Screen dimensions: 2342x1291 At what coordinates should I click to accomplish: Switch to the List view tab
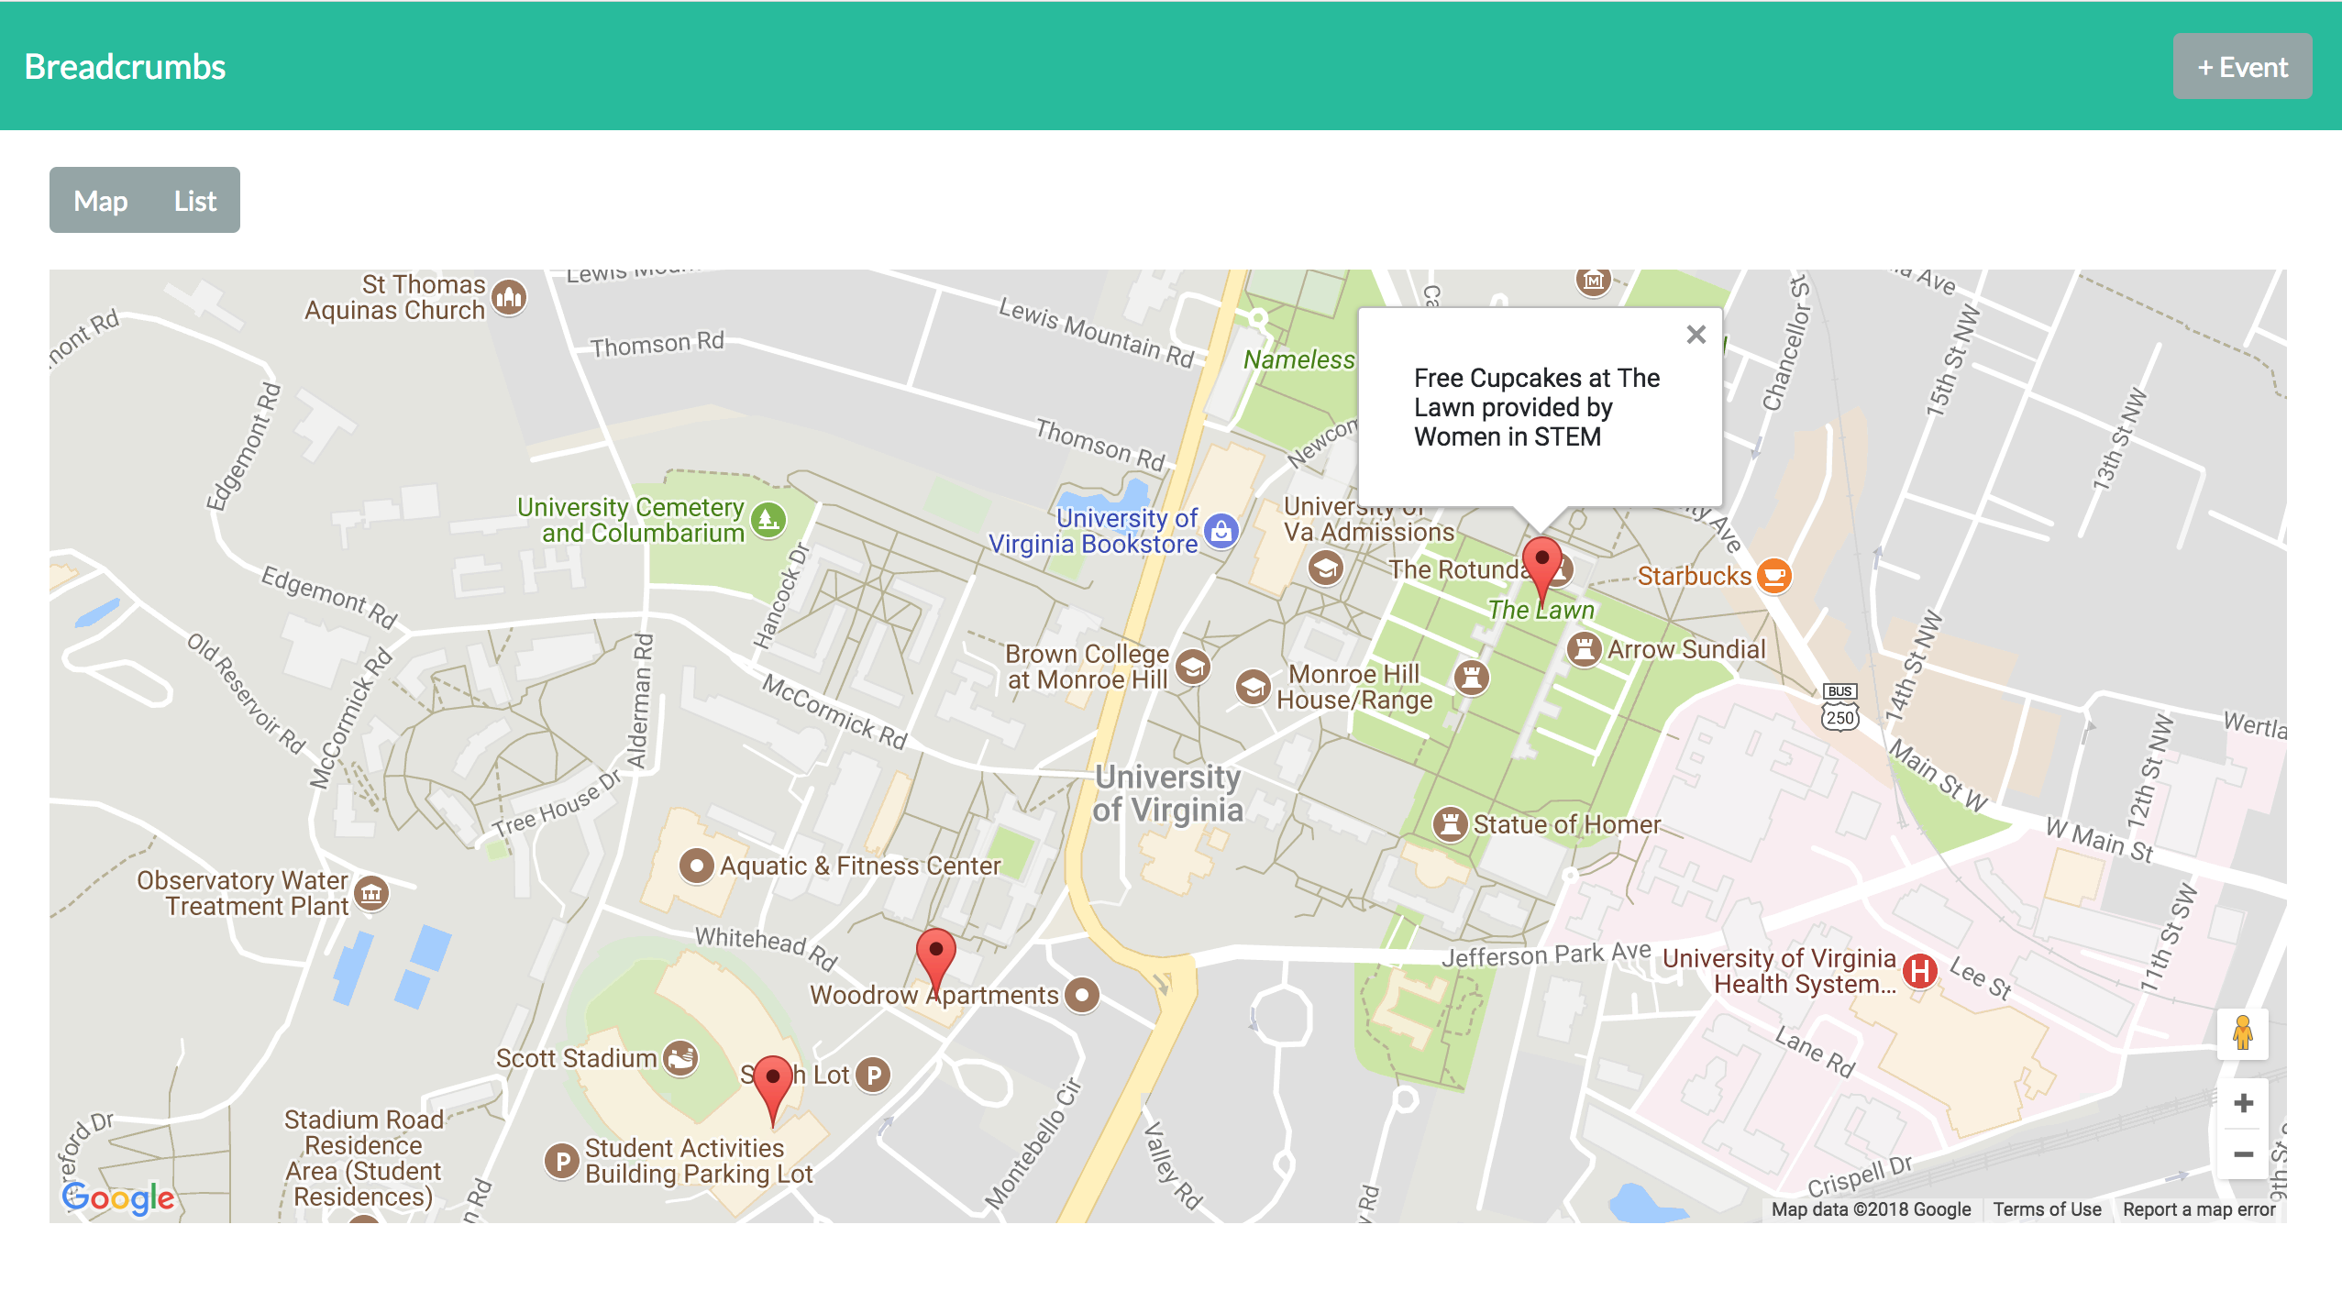pyautogui.click(x=194, y=201)
